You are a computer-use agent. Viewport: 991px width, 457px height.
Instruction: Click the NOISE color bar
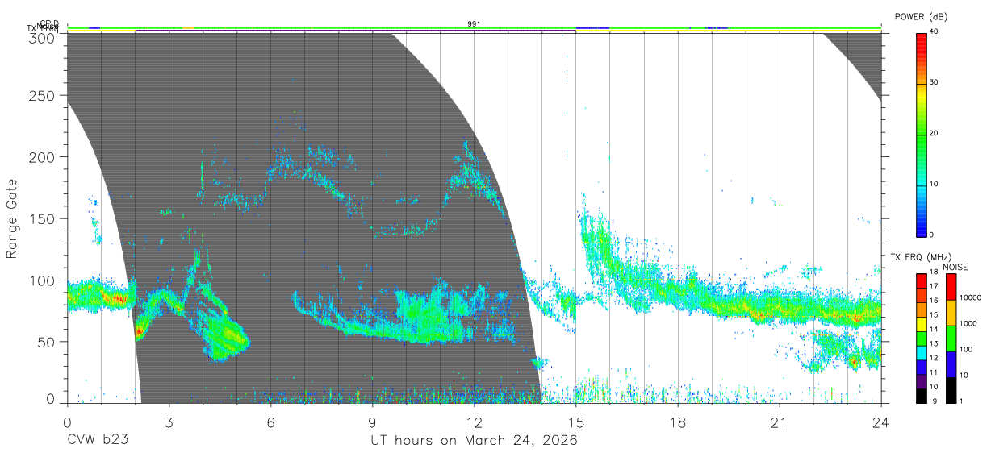click(x=951, y=339)
